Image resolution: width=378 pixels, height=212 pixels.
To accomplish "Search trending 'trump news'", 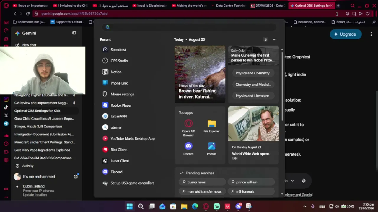I will pos(202,182).
